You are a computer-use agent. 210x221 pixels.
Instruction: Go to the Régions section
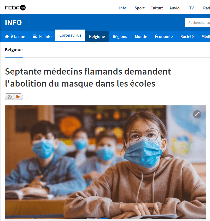120,37
